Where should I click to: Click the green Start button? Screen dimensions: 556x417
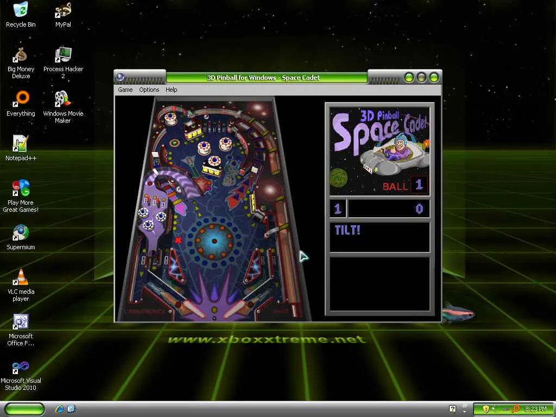pos(25,409)
